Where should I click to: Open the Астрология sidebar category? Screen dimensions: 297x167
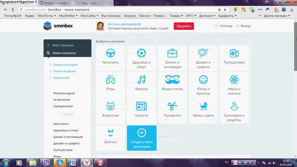tap(62, 100)
